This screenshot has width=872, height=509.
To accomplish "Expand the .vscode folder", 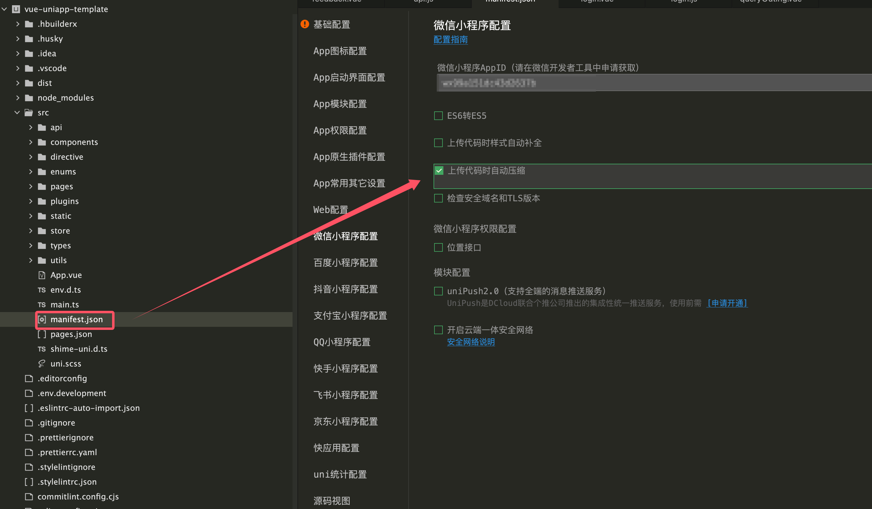I will tap(18, 68).
